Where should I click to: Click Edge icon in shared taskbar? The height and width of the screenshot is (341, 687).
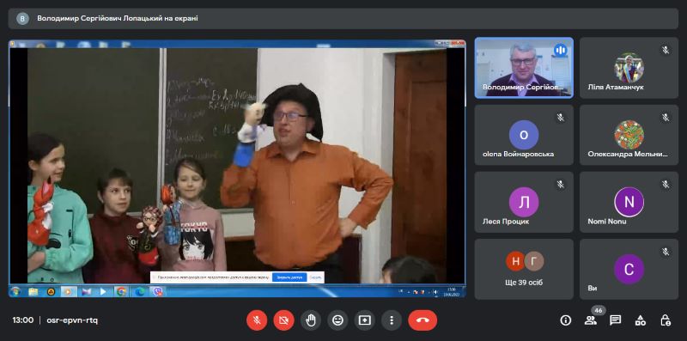click(x=139, y=291)
